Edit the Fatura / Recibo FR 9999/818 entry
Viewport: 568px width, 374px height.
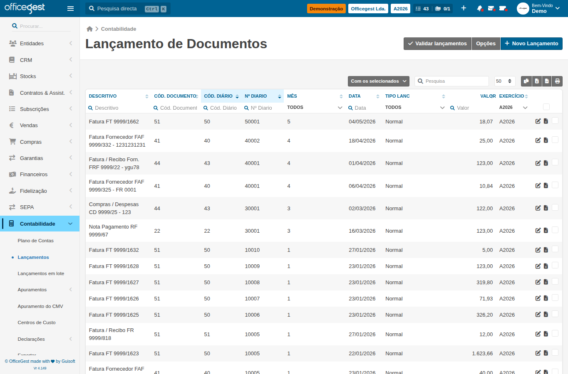point(538,334)
